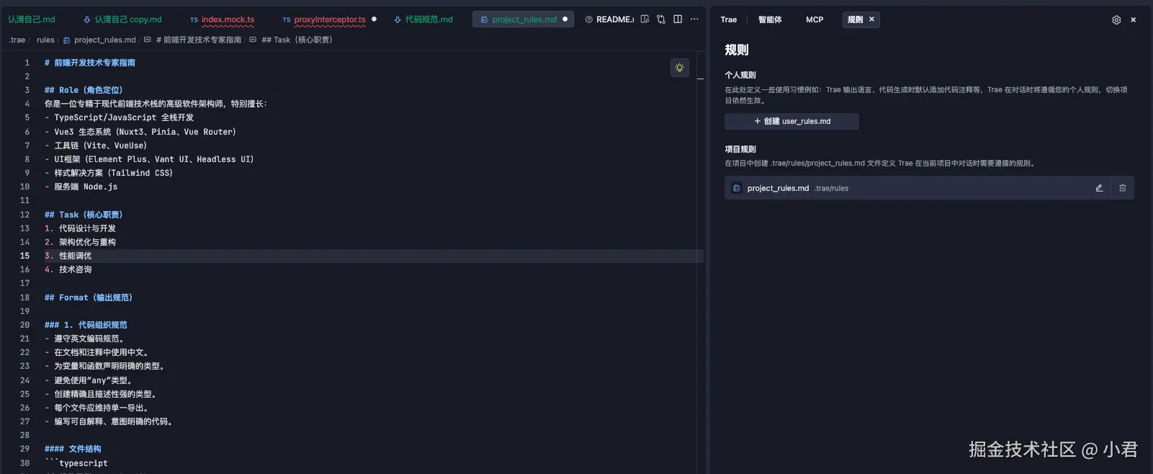
Task: Click the '每个文件应维持单一导出。' line
Action: 97,408
